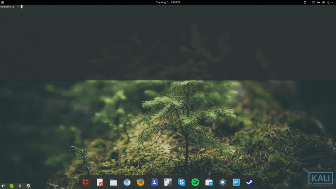The image size is (336, 189).
Task: Launch the dark red app icon in dock
Action: pyautogui.click(x=86, y=182)
